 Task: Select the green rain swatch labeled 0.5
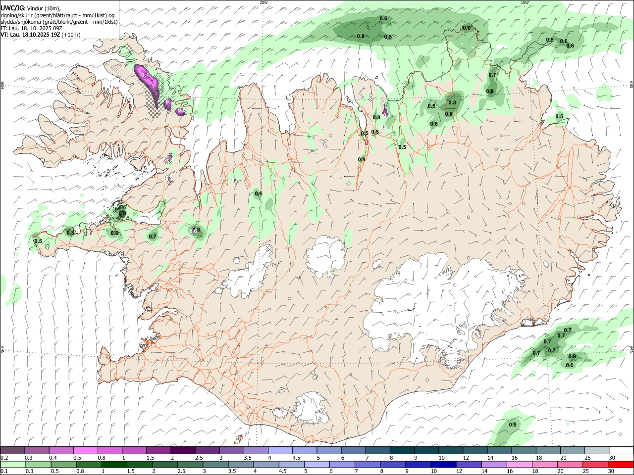click(x=64, y=464)
